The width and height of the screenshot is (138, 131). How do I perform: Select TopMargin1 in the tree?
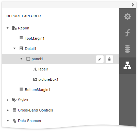click(x=34, y=38)
